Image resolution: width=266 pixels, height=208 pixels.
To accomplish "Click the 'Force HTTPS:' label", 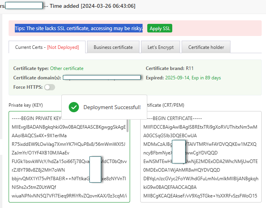I will click(x=28, y=87).
